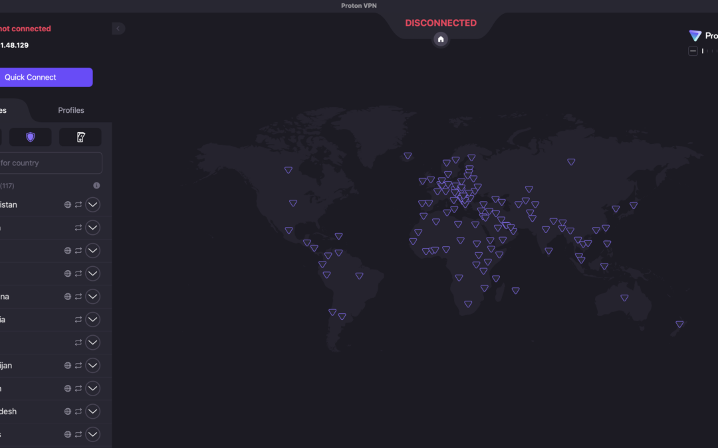Select the Tor servers filter icon

coord(80,137)
